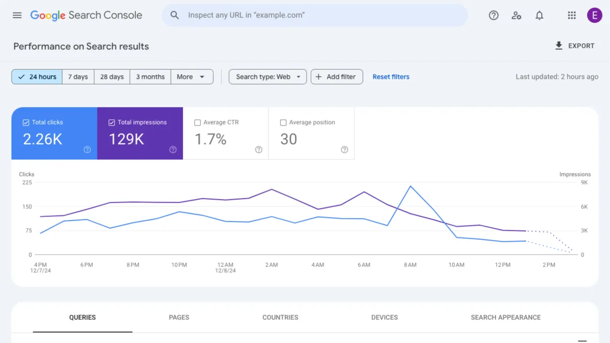Open the Search Console help icon

coord(493,15)
